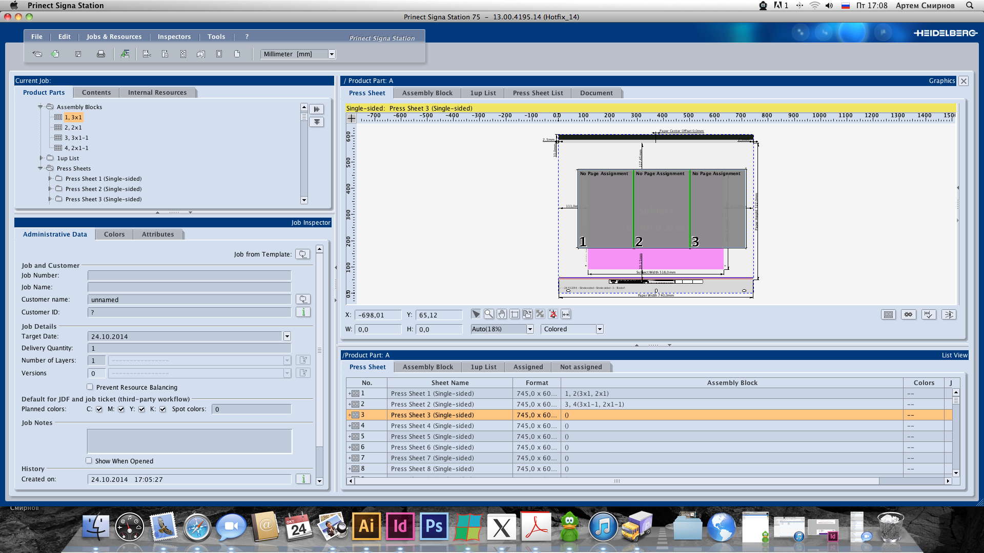Select the hand pan tool
This screenshot has width=984, height=553.
click(x=502, y=314)
